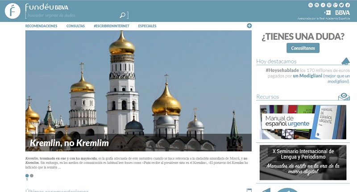Open the #EscribirEnInternet menu item
The image size is (357, 192).
pyautogui.click(x=112, y=26)
